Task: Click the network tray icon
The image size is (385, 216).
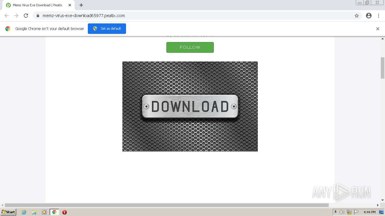Action: 349,212
